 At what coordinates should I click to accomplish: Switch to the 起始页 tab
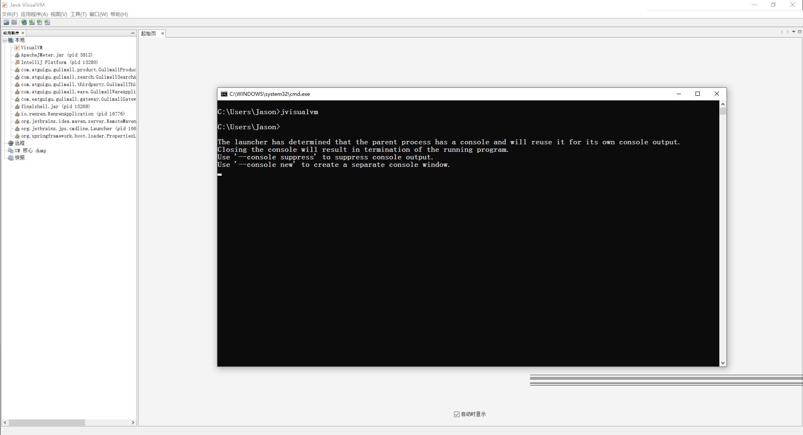[148, 33]
